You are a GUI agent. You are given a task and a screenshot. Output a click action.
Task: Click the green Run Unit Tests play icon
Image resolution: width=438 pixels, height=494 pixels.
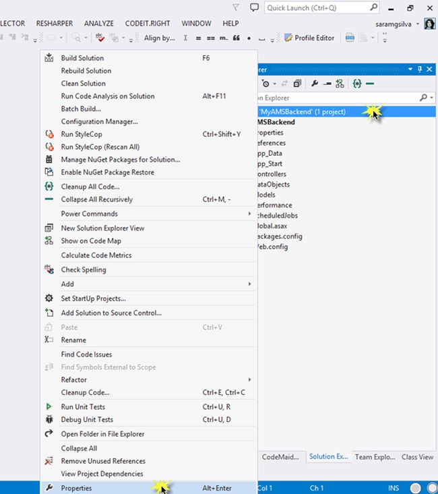49,406
